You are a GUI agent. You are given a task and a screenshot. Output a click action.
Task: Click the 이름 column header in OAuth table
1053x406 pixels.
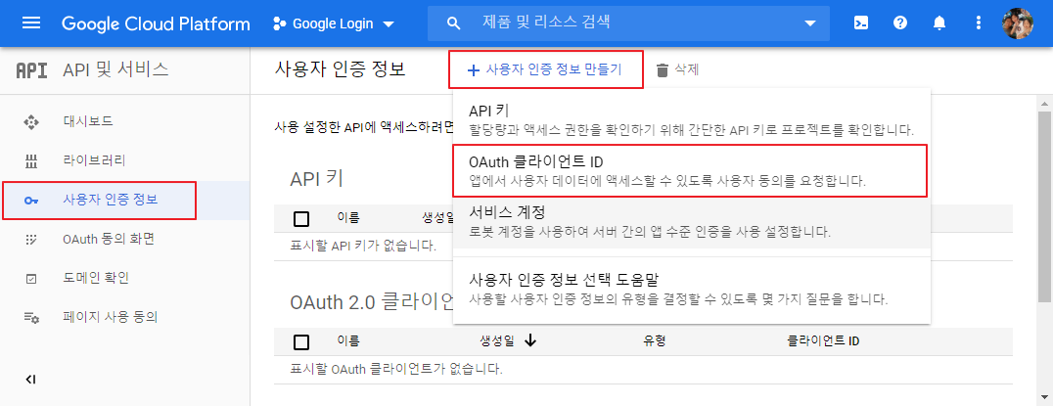tap(347, 340)
